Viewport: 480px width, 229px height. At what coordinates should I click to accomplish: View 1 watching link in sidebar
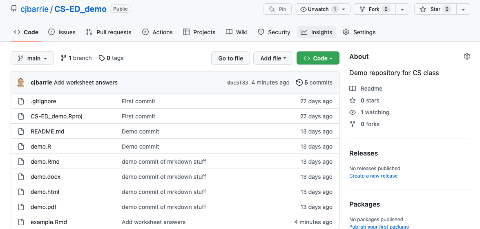coord(369,112)
